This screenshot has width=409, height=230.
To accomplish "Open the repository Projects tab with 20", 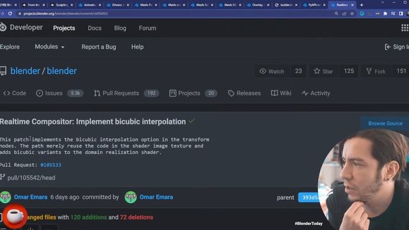I will click(x=193, y=93).
